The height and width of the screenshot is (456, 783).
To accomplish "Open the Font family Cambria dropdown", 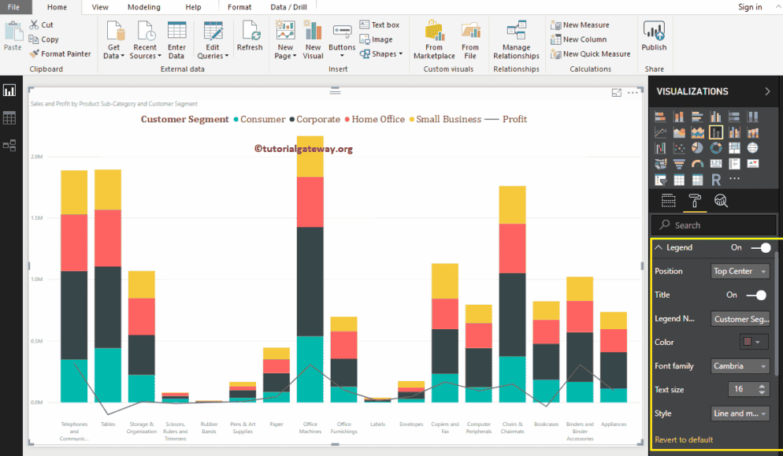I will tap(739, 365).
